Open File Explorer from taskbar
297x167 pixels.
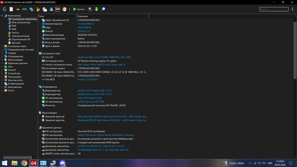point(14,163)
